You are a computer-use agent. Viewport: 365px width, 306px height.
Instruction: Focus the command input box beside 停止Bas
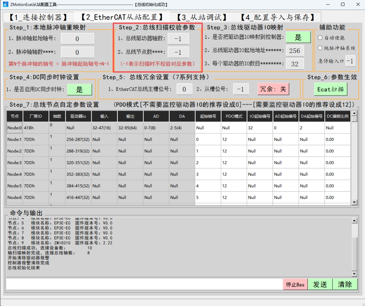[144, 285]
